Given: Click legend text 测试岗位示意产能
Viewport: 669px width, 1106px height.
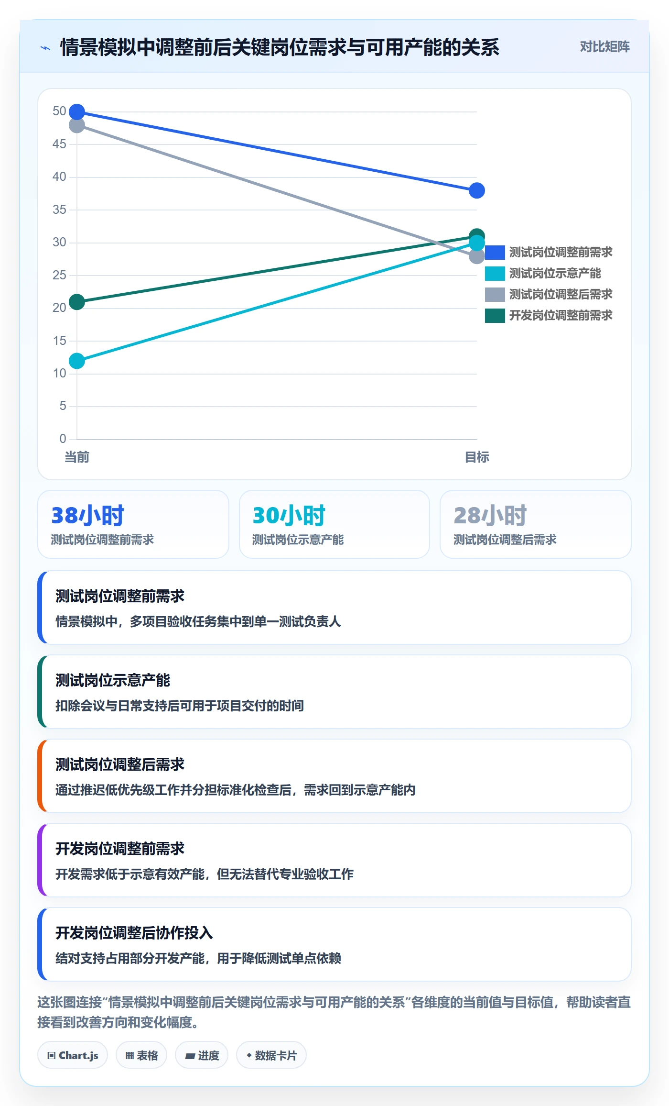Looking at the screenshot, I should (555, 273).
